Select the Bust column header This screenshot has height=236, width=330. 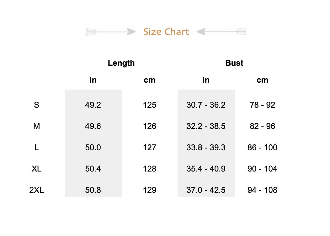(234, 63)
